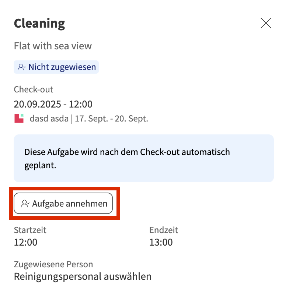Click the stay dates 17. Sept. - 20. Sept.
Image resolution: width=289 pixels, height=299 pixels.
pos(111,119)
